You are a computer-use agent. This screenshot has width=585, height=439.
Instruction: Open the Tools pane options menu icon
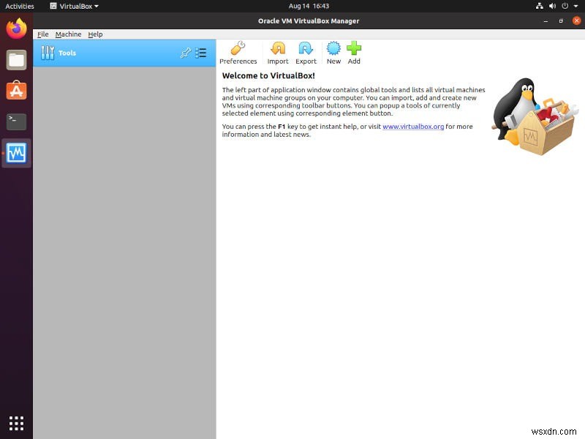201,53
